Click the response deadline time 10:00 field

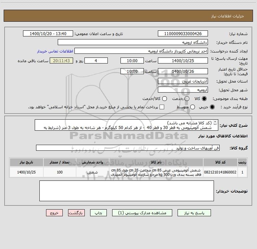pyautogui.click(x=132, y=60)
